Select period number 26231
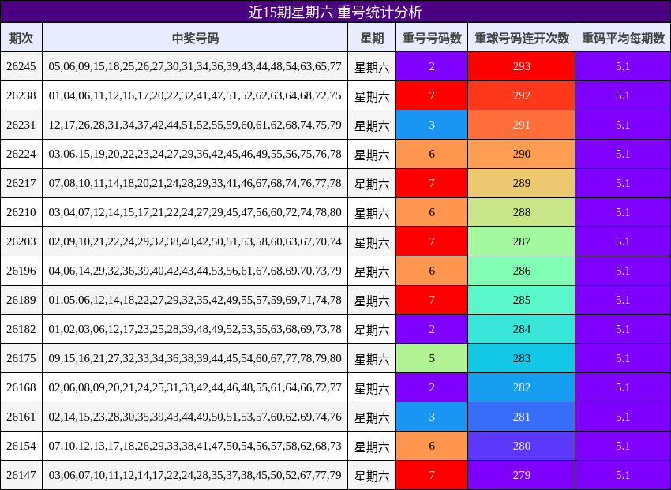Viewport: 671px width, 490px height. (21, 125)
